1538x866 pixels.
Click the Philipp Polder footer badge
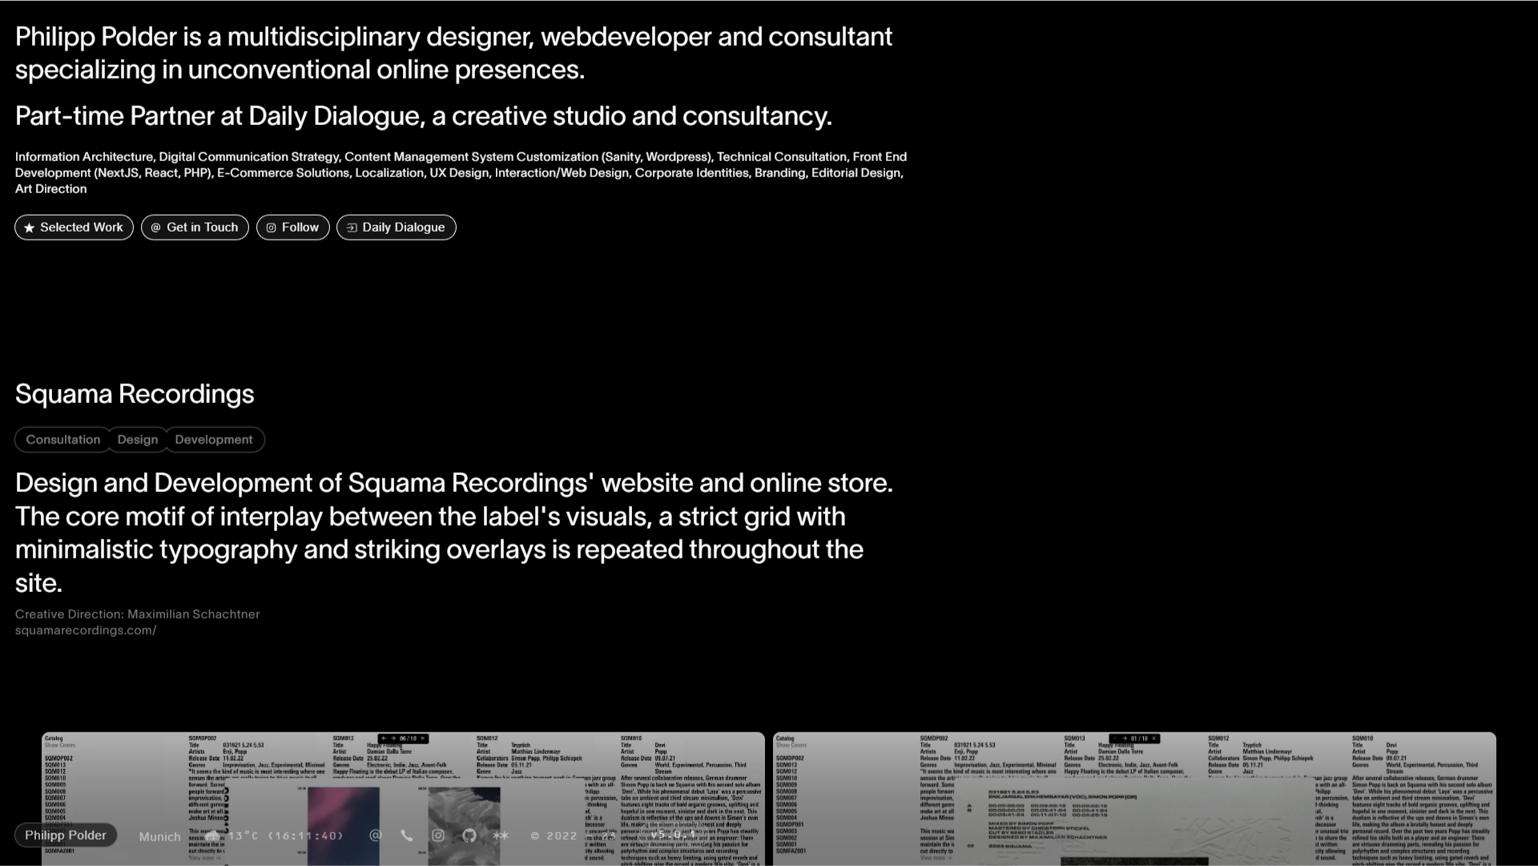[66, 836]
